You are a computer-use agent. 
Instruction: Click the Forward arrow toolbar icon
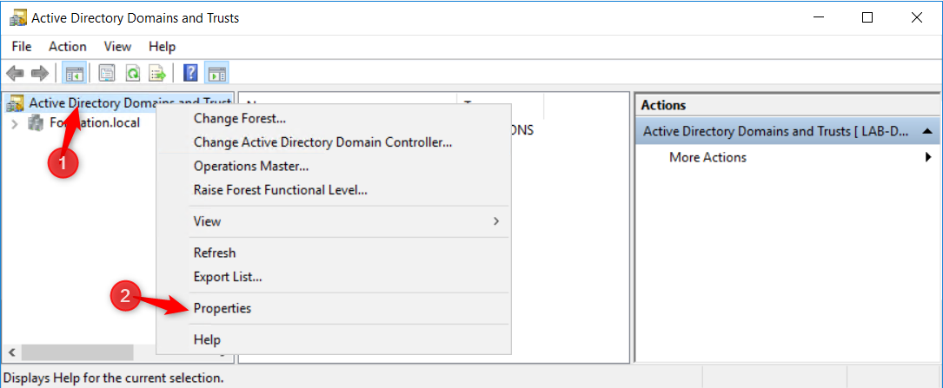pyautogui.click(x=40, y=73)
